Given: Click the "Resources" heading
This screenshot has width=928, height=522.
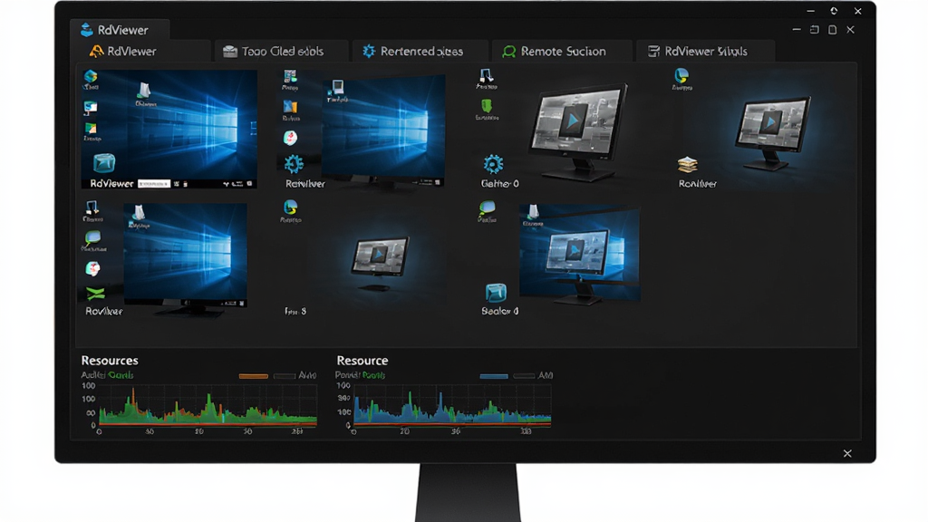Looking at the screenshot, I should pos(110,361).
